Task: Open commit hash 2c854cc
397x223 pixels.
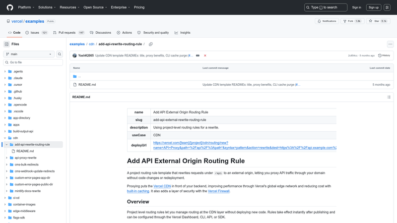Action: (x=353, y=56)
